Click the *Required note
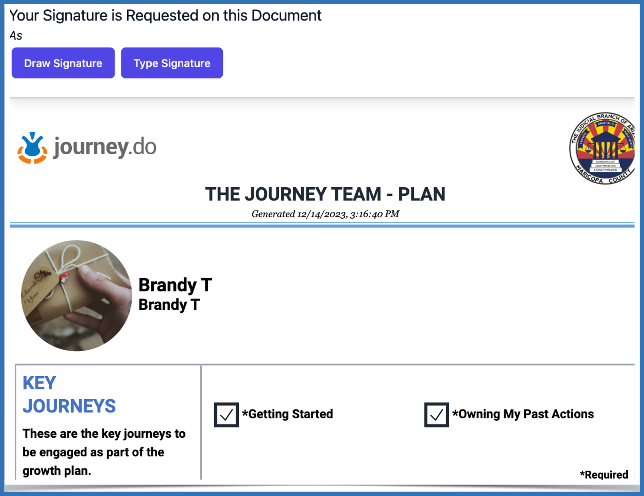 point(604,475)
